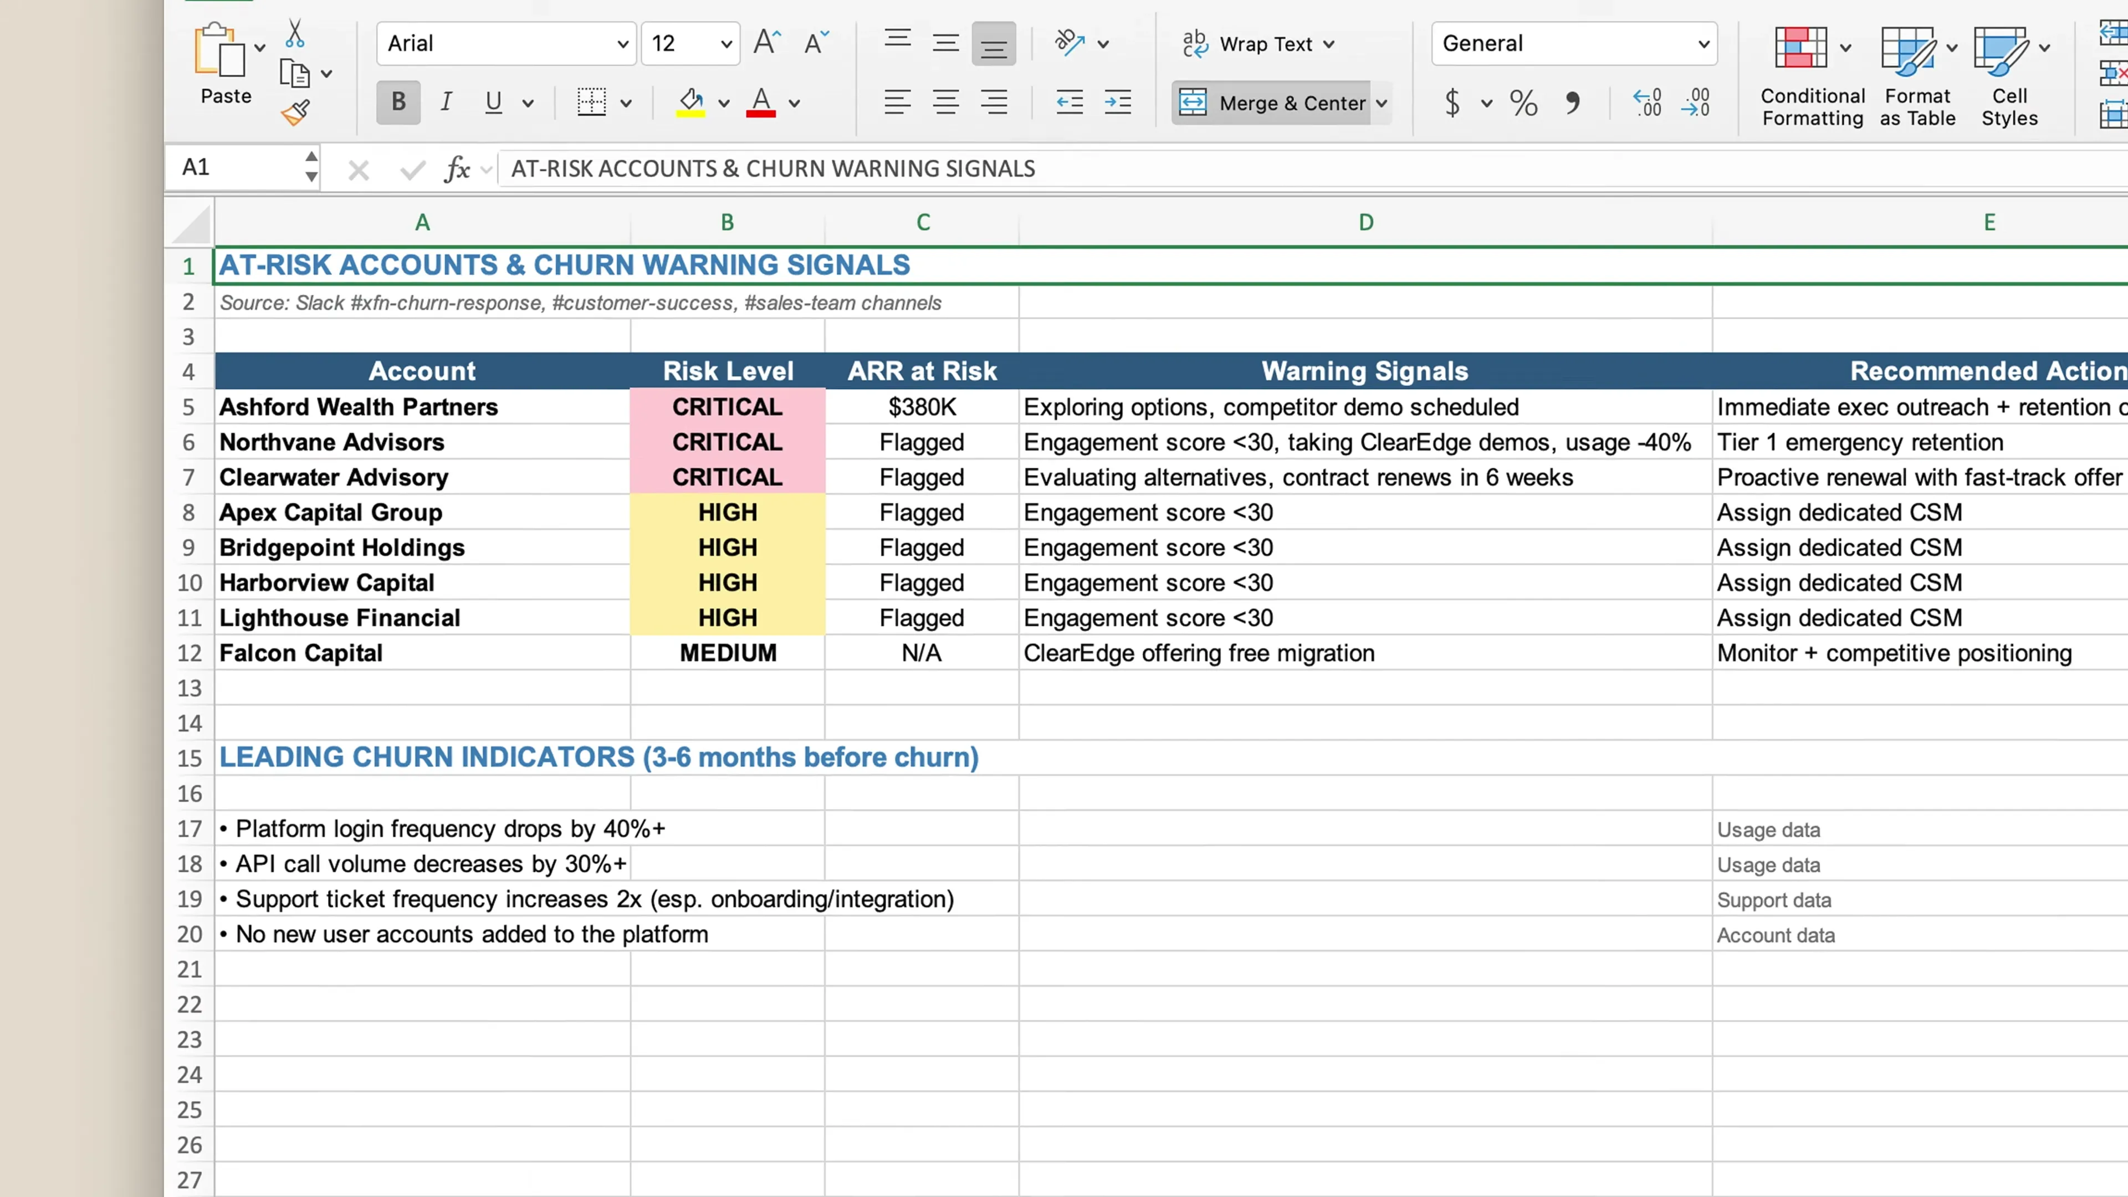Viewport: 2128px width, 1197px height.
Task: Decrease the cell indent
Action: coord(1070,103)
